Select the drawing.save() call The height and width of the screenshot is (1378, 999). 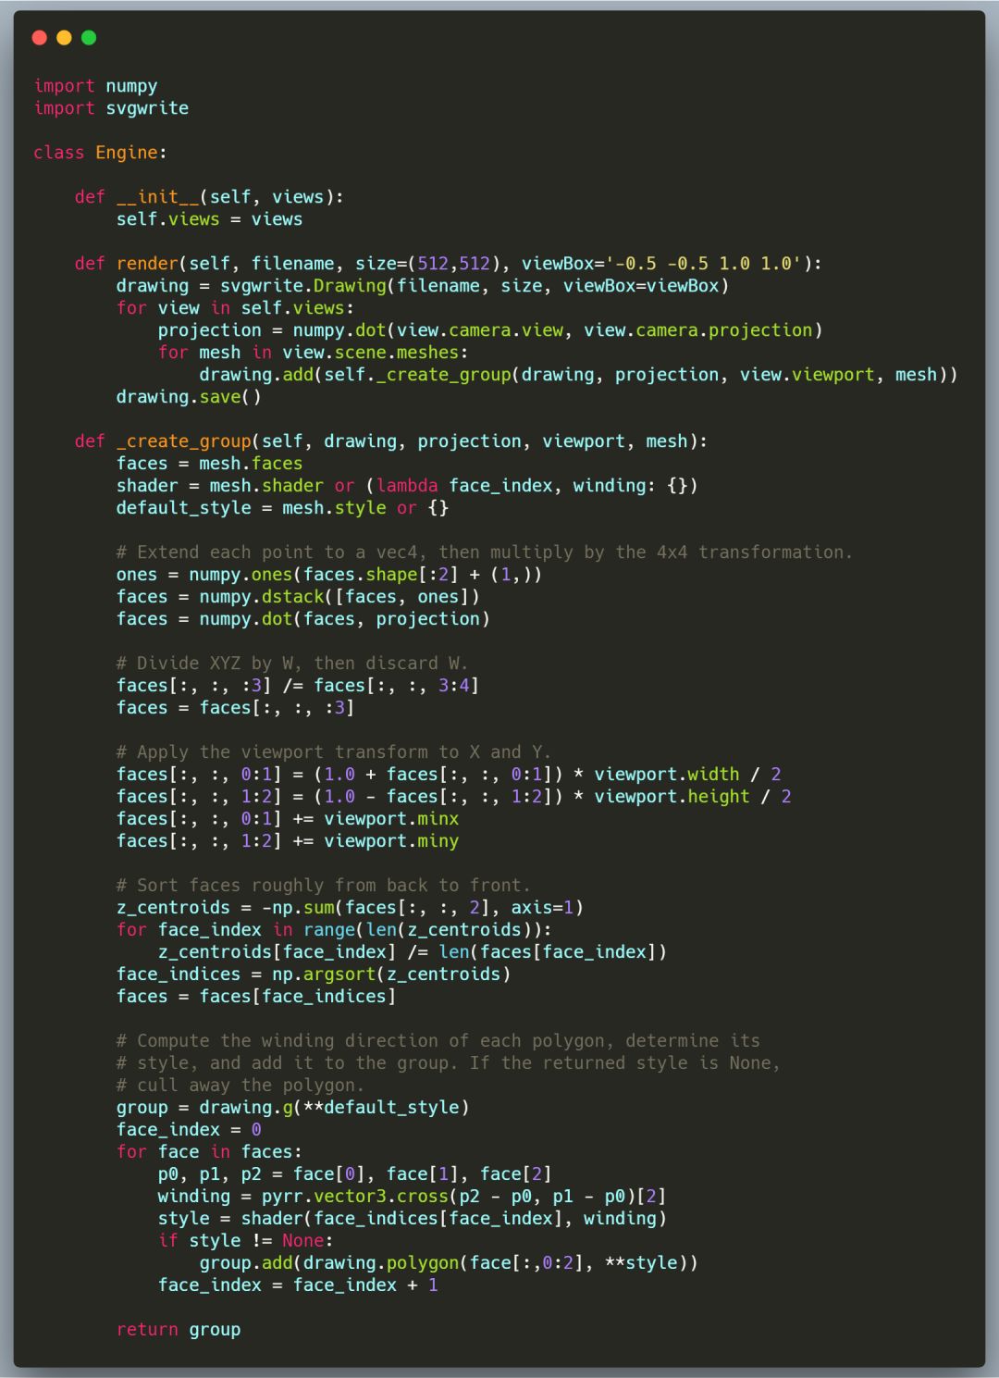188,396
